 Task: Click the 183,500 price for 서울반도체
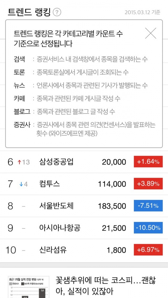pyautogui.click(x=112, y=206)
